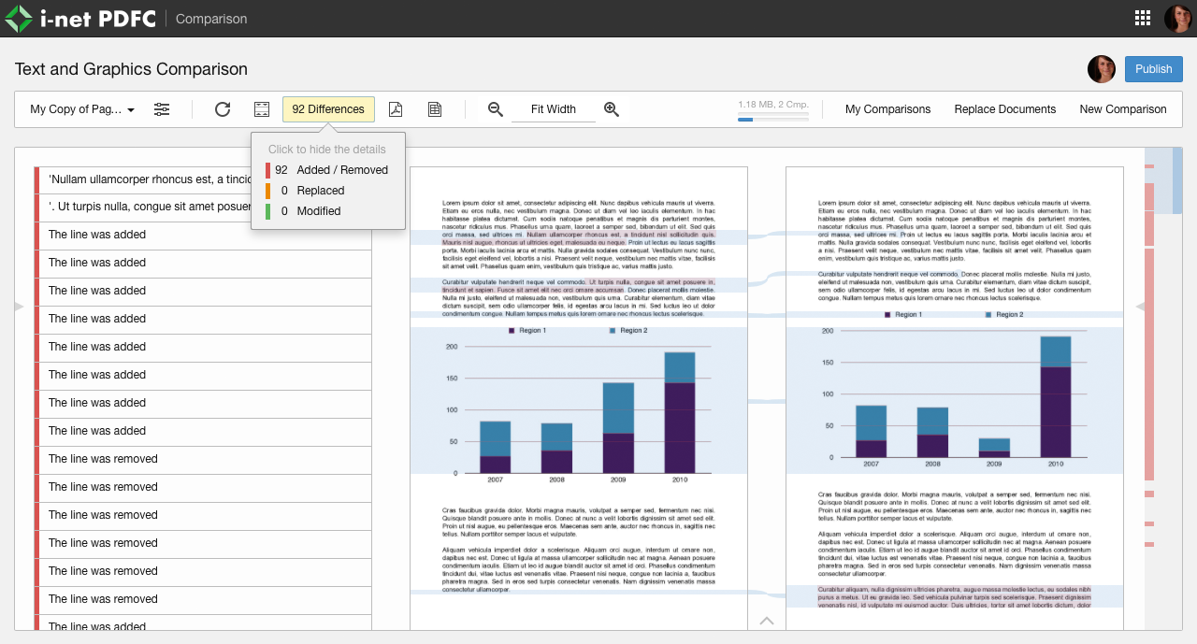
Task: Export comparison as PDF icon
Action: pyautogui.click(x=396, y=109)
